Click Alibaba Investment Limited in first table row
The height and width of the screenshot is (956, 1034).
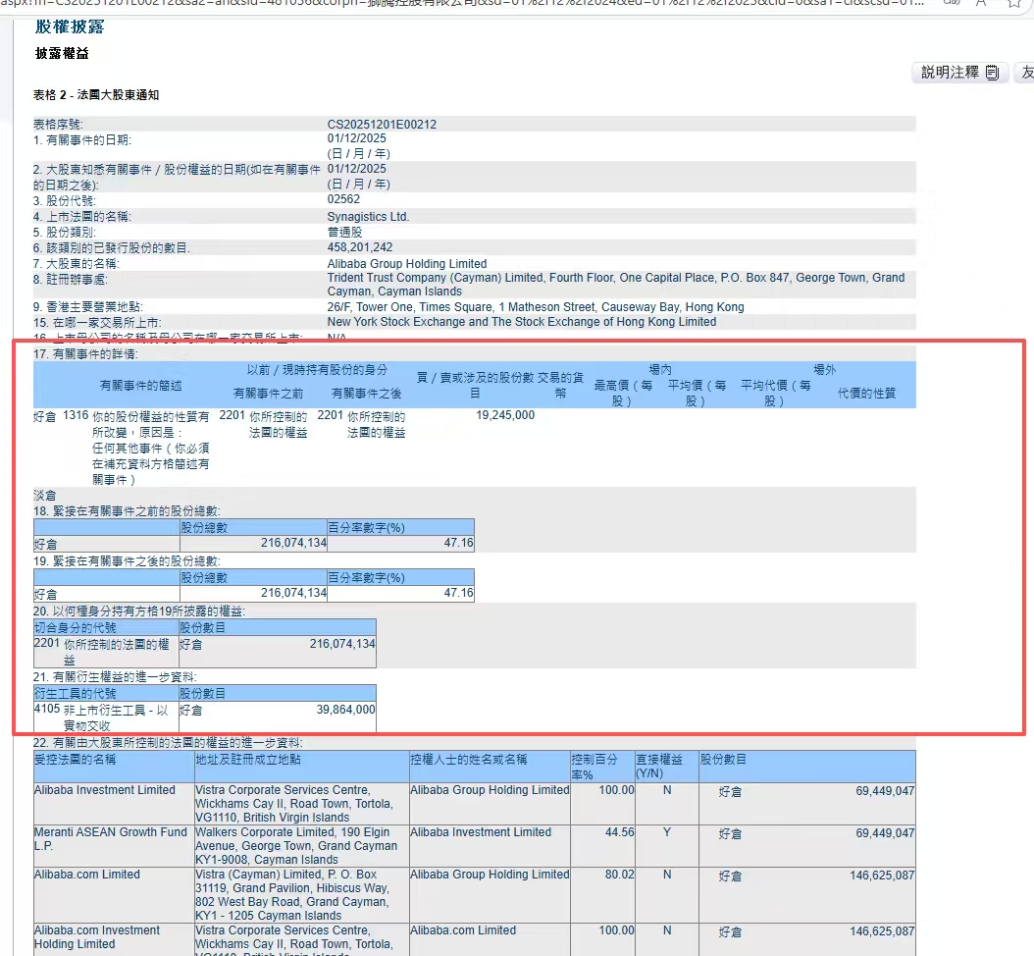point(105,790)
